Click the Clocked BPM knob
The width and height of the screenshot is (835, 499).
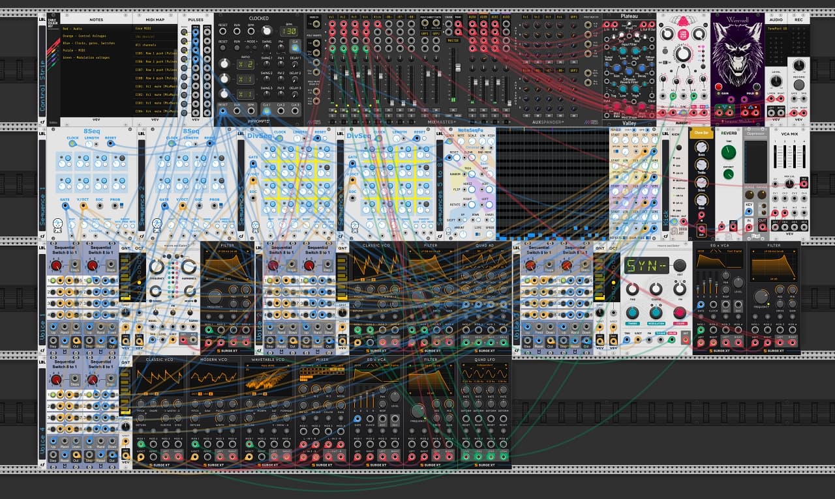(267, 31)
